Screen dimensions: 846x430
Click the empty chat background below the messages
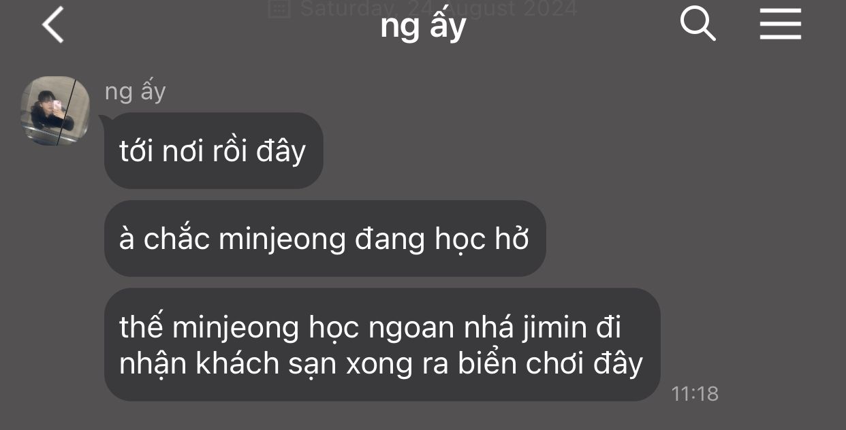(422, 416)
